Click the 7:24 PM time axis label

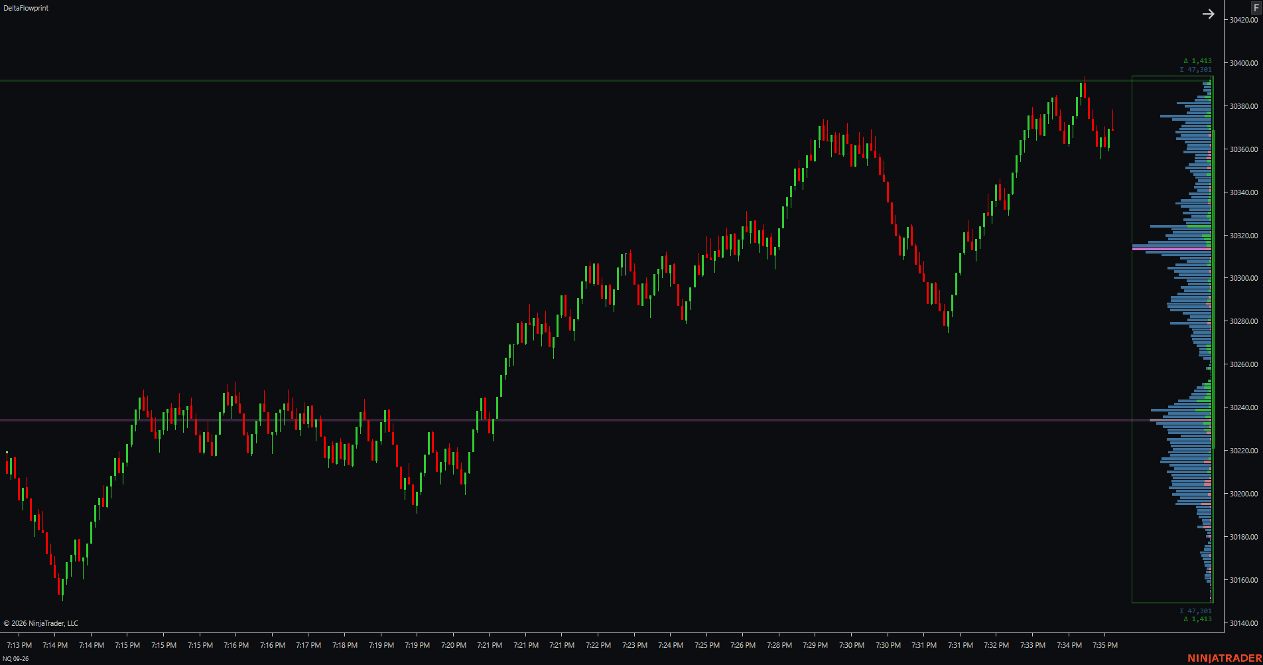point(671,645)
